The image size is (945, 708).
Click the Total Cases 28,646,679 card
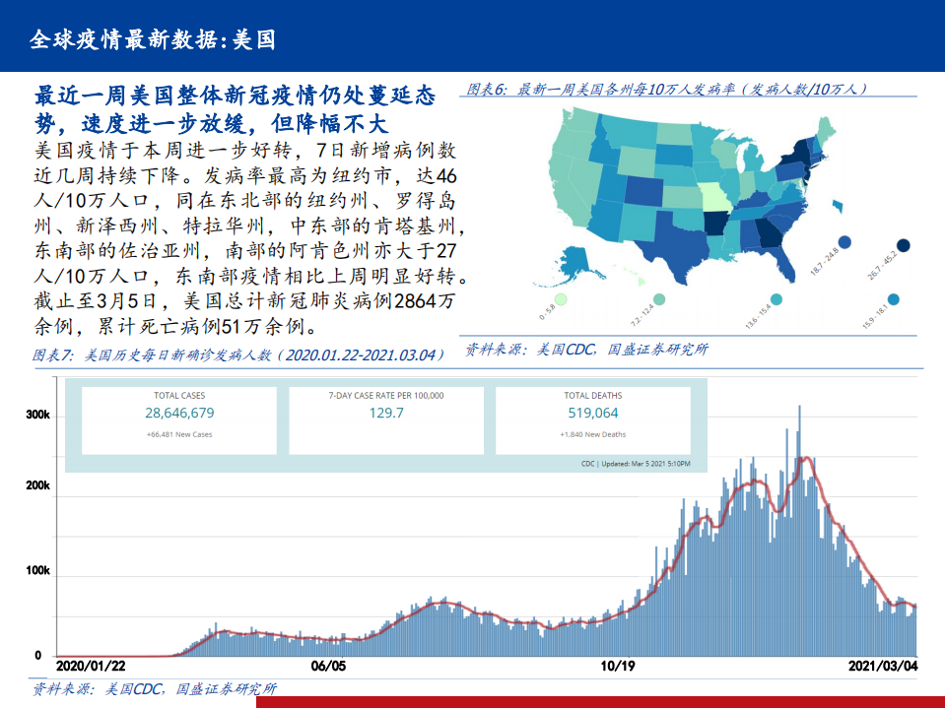coord(179,420)
